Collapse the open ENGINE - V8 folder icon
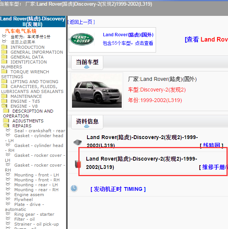The image size is (228, 229). click(4, 106)
